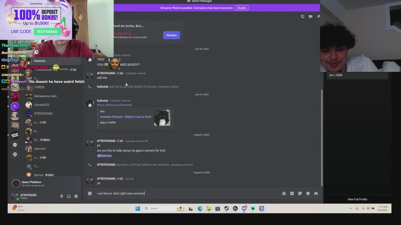Open #TROYGANG user panel avatar

coord(15,196)
